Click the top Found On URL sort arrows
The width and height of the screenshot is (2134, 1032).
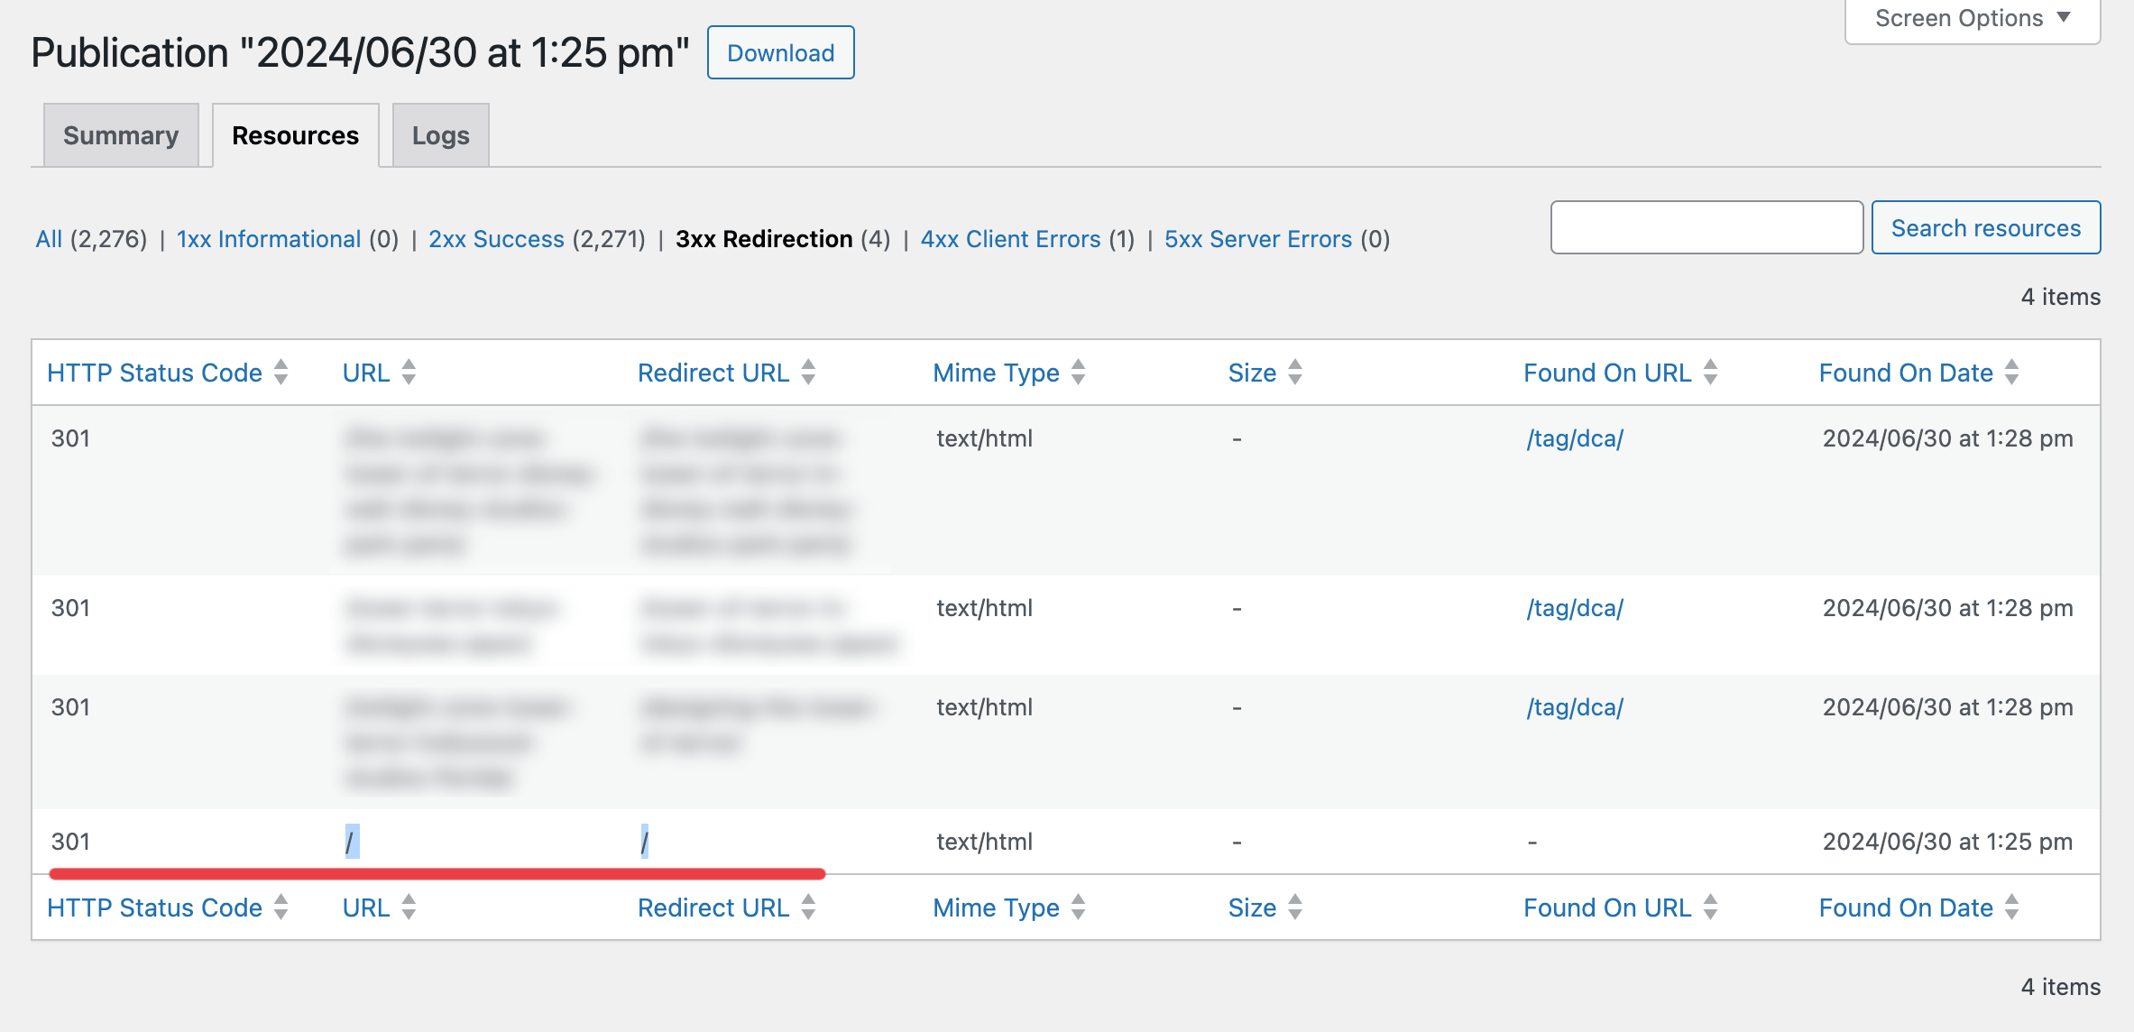click(x=1710, y=372)
